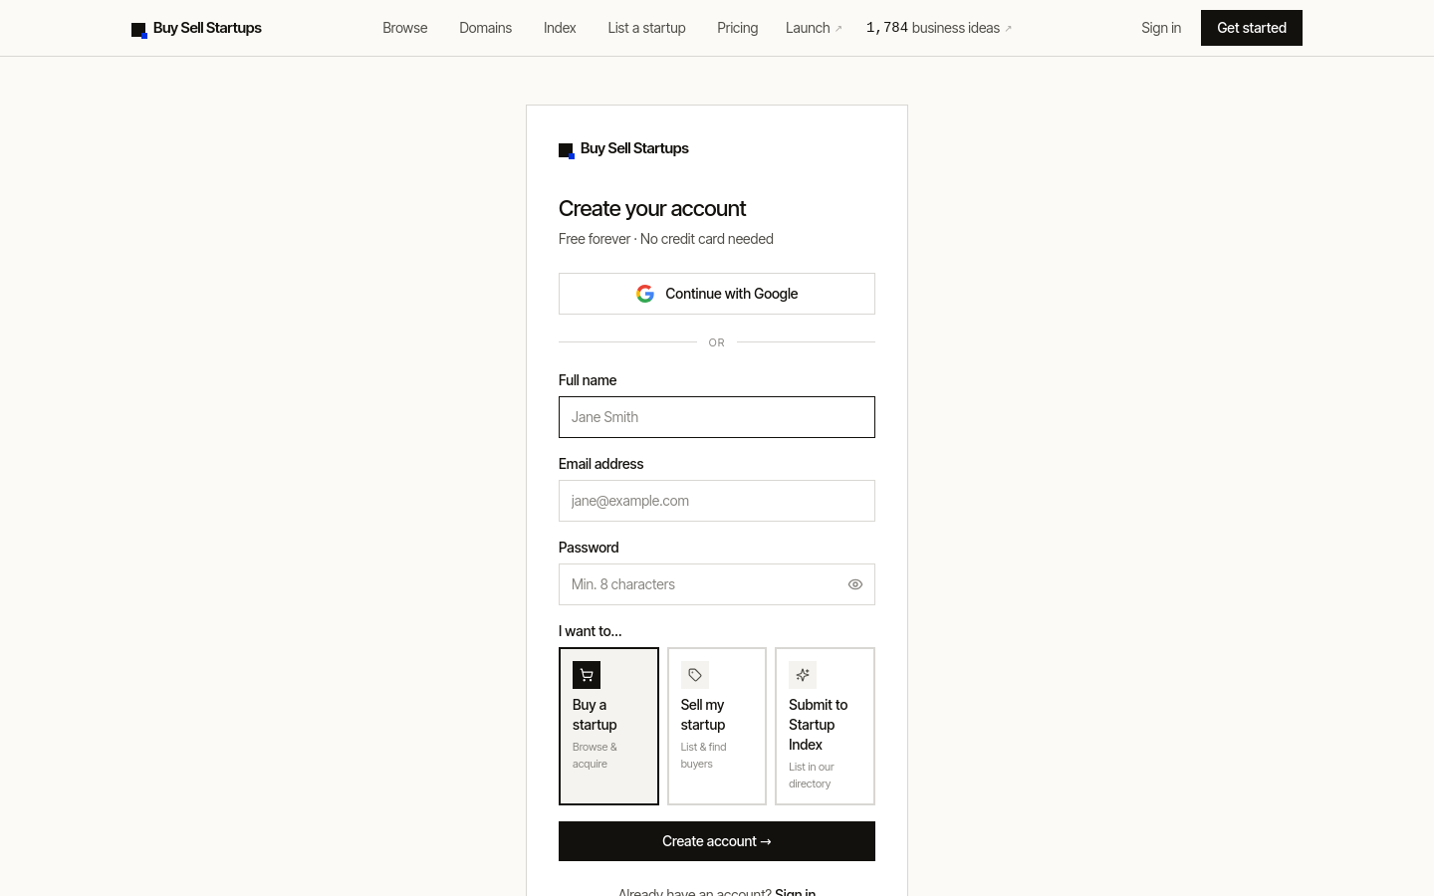Open 1,784 business ideas link

click(939, 28)
